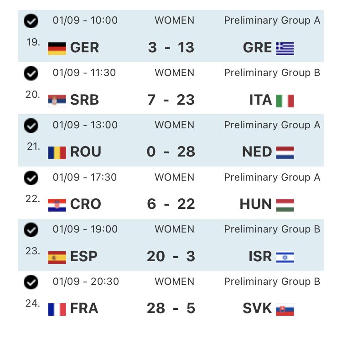The width and height of the screenshot is (342, 339).
Task: Click Preliminary Group B label for match 20
Action: pos(272,73)
